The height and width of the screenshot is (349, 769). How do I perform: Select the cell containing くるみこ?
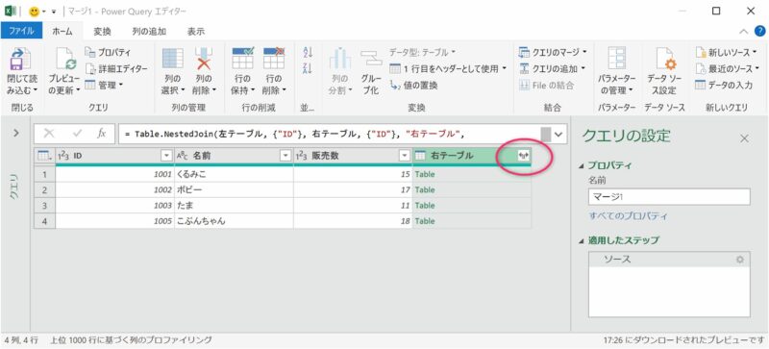point(234,174)
